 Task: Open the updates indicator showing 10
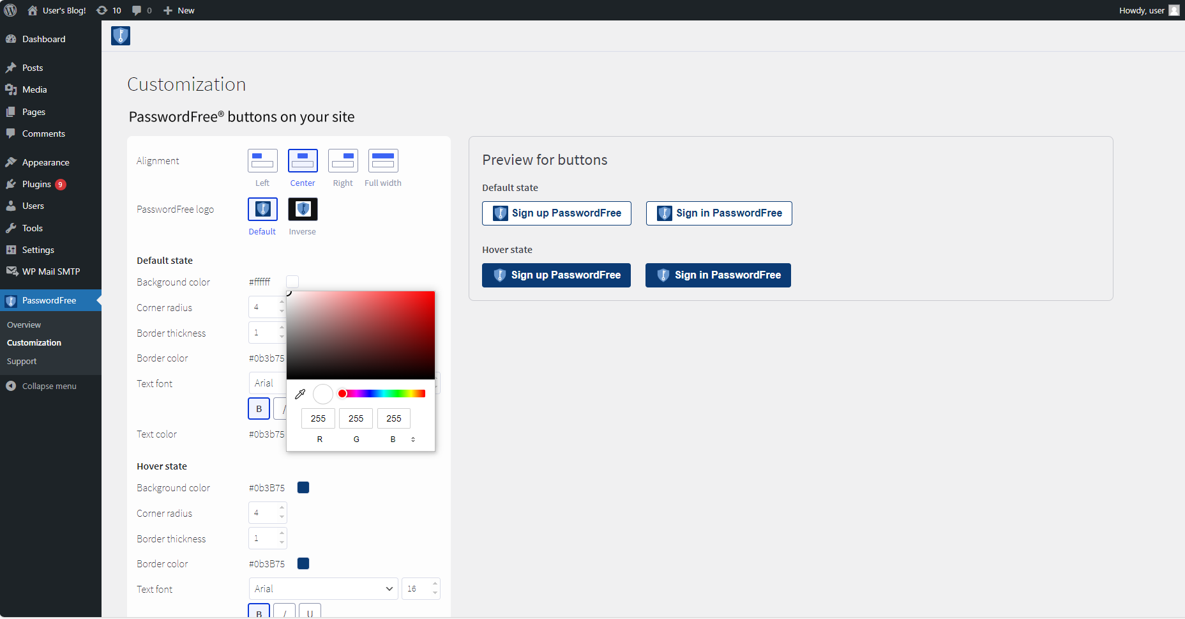[109, 10]
